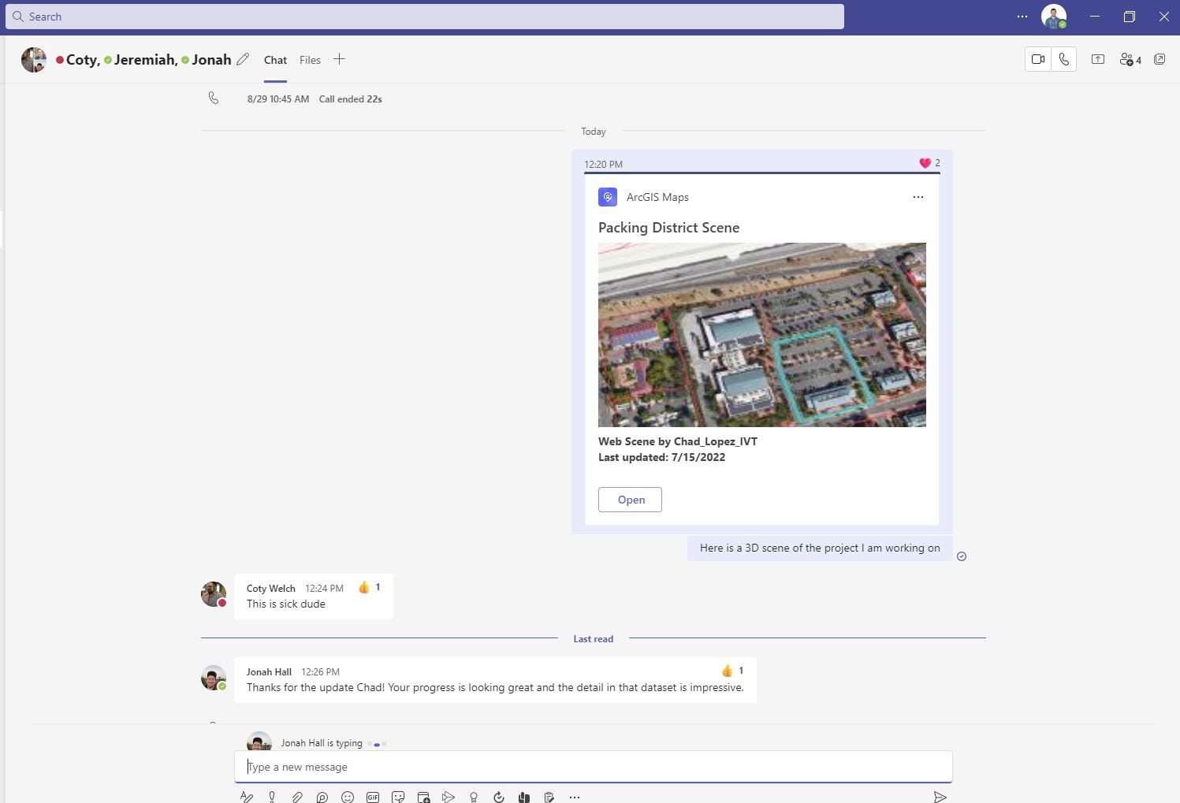This screenshot has width=1180, height=803.
Task: Insert an emoji into the message
Action: 348,797
